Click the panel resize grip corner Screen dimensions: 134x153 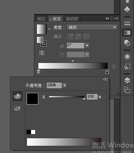click(x=118, y=94)
